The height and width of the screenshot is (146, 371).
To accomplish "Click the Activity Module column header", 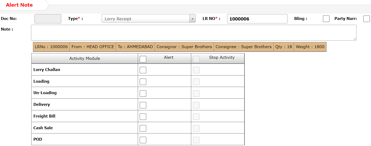I will pyautogui.click(x=85, y=59).
